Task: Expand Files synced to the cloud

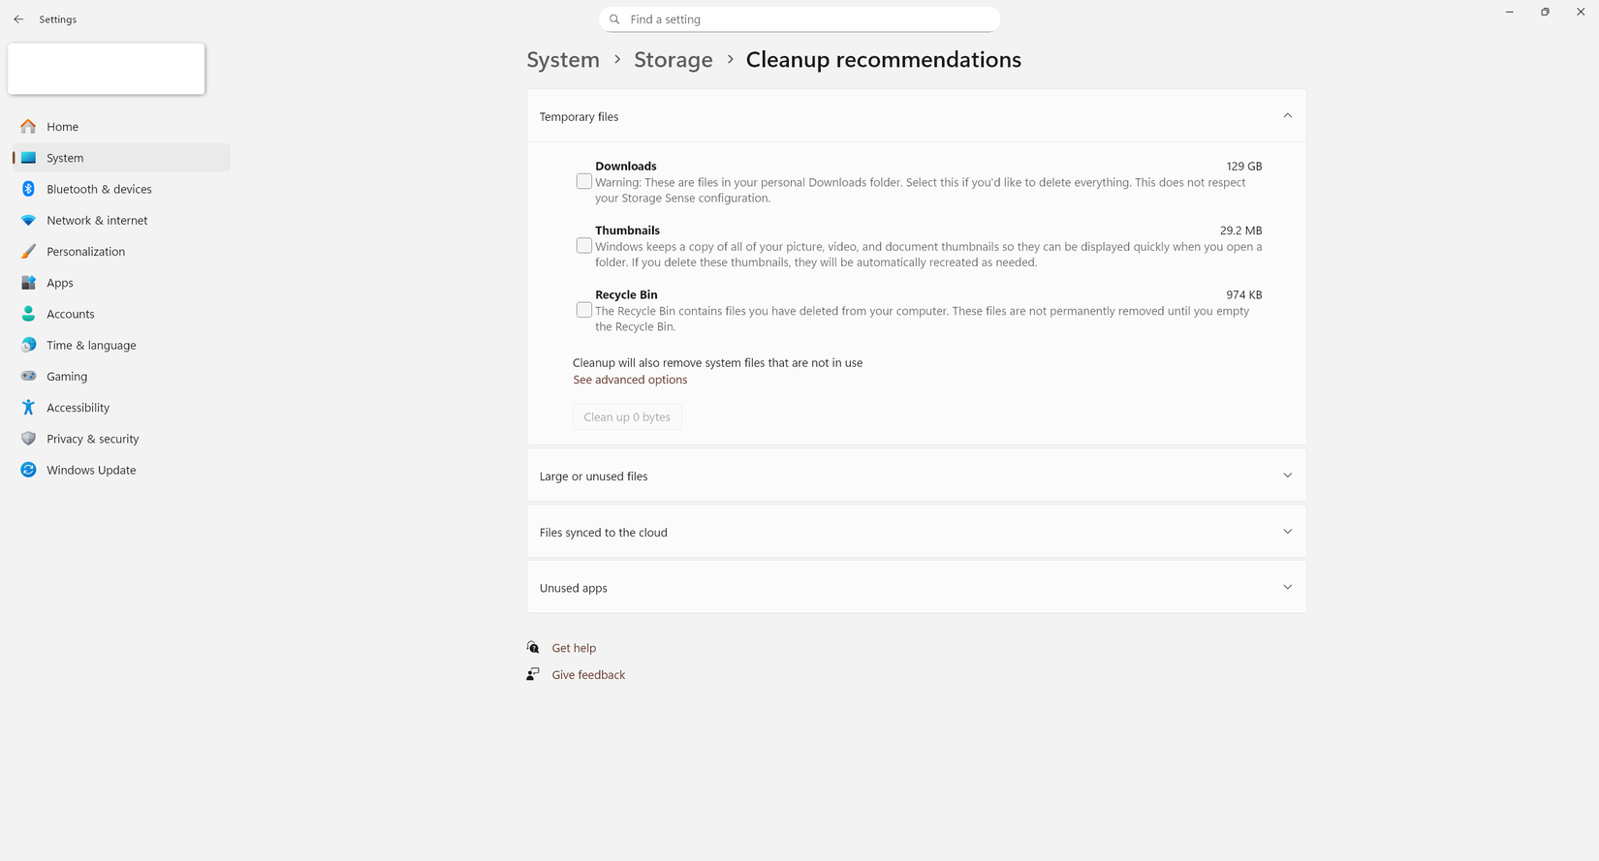Action: point(1287,532)
